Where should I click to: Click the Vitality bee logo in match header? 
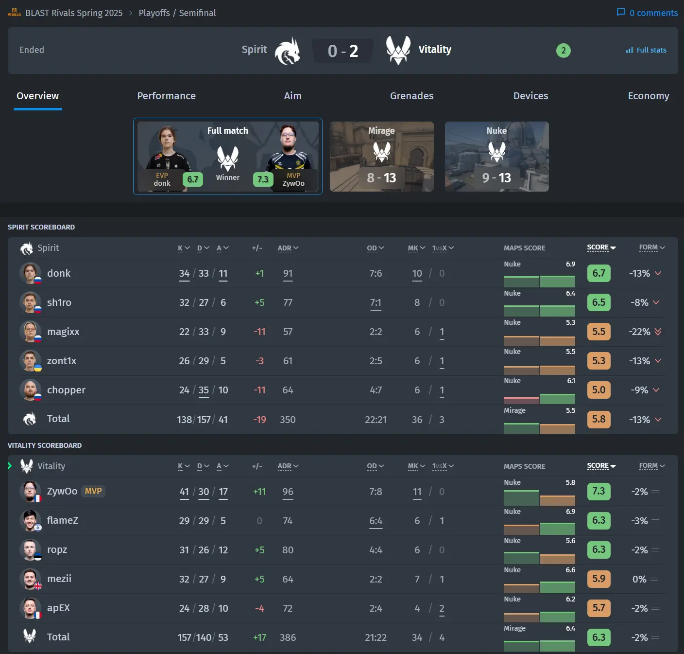click(398, 50)
